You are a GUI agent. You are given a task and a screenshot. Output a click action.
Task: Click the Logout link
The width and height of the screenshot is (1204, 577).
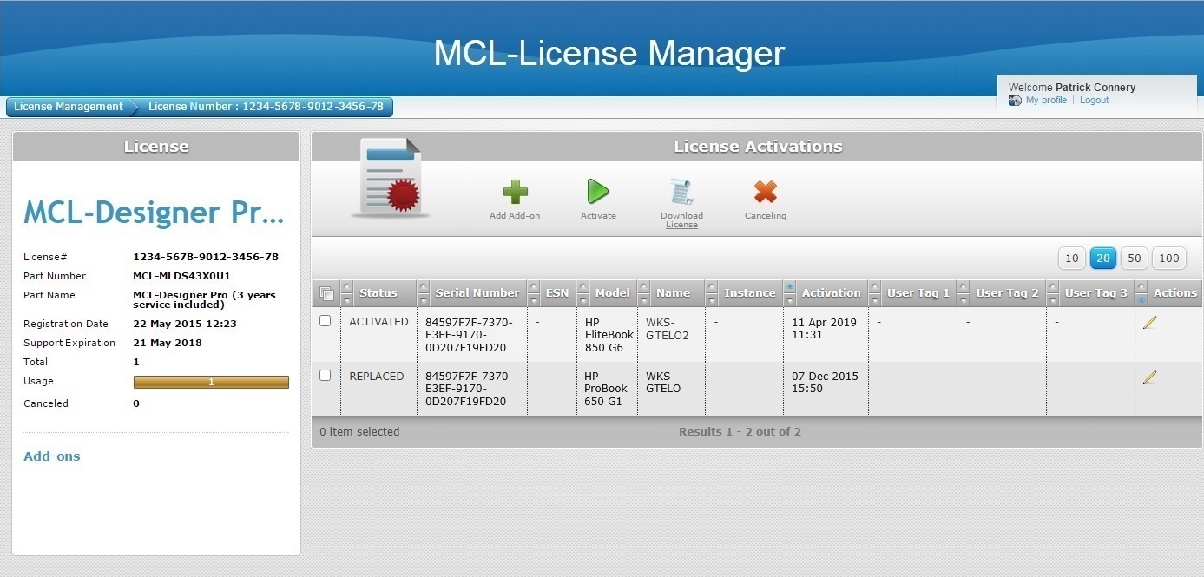[x=1094, y=101]
